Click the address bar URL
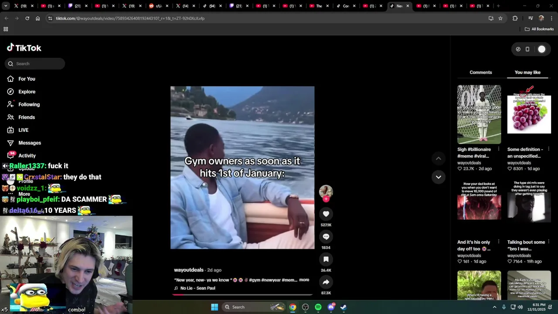This screenshot has height=314, width=558. click(x=130, y=18)
